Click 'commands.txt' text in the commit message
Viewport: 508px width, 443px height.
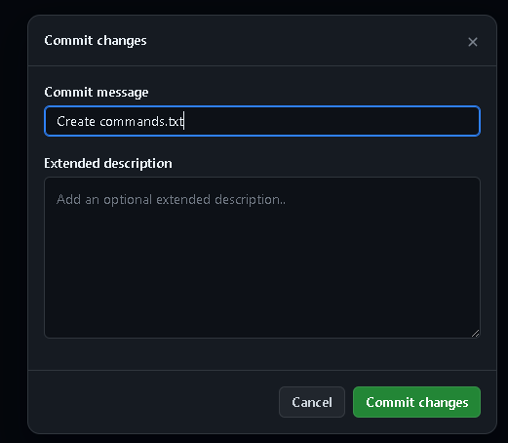[141, 121]
